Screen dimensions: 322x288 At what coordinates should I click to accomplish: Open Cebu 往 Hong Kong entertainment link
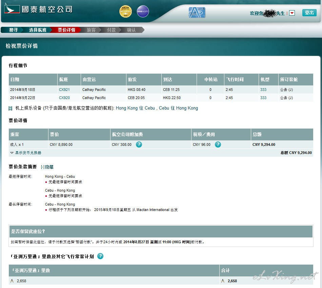click(x=179, y=108)
